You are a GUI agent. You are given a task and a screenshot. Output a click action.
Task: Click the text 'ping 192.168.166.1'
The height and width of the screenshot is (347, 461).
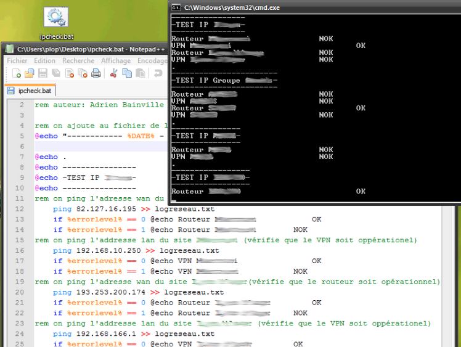(x=94, y=334)
